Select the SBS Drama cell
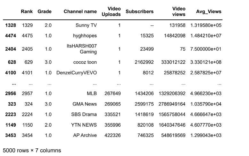This screenshot has width=249, height=156. click(x=84, y=115)
